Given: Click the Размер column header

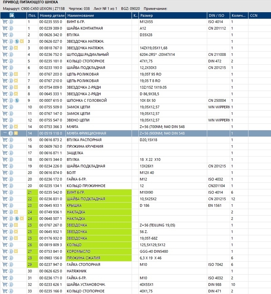Looking at the screenshot, I should pyautogui.click(x=173, y=15).
